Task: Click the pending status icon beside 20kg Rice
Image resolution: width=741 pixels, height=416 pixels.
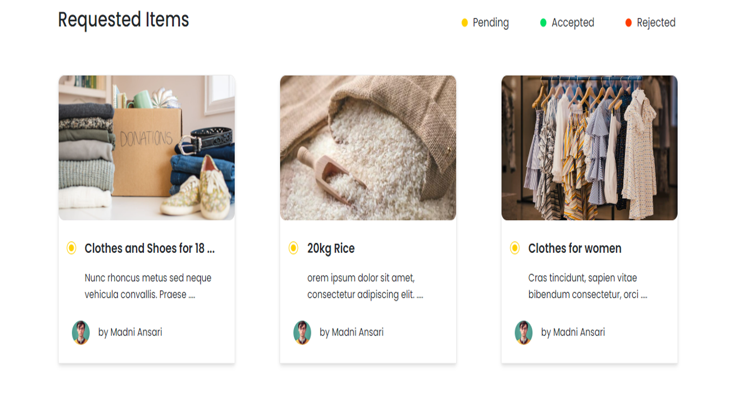Action: pos(293,248)
